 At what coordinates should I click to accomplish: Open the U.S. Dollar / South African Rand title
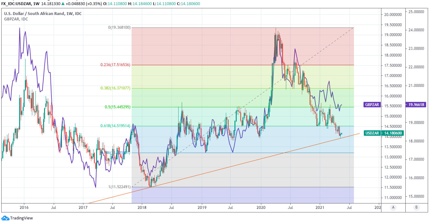pos(42,14)
